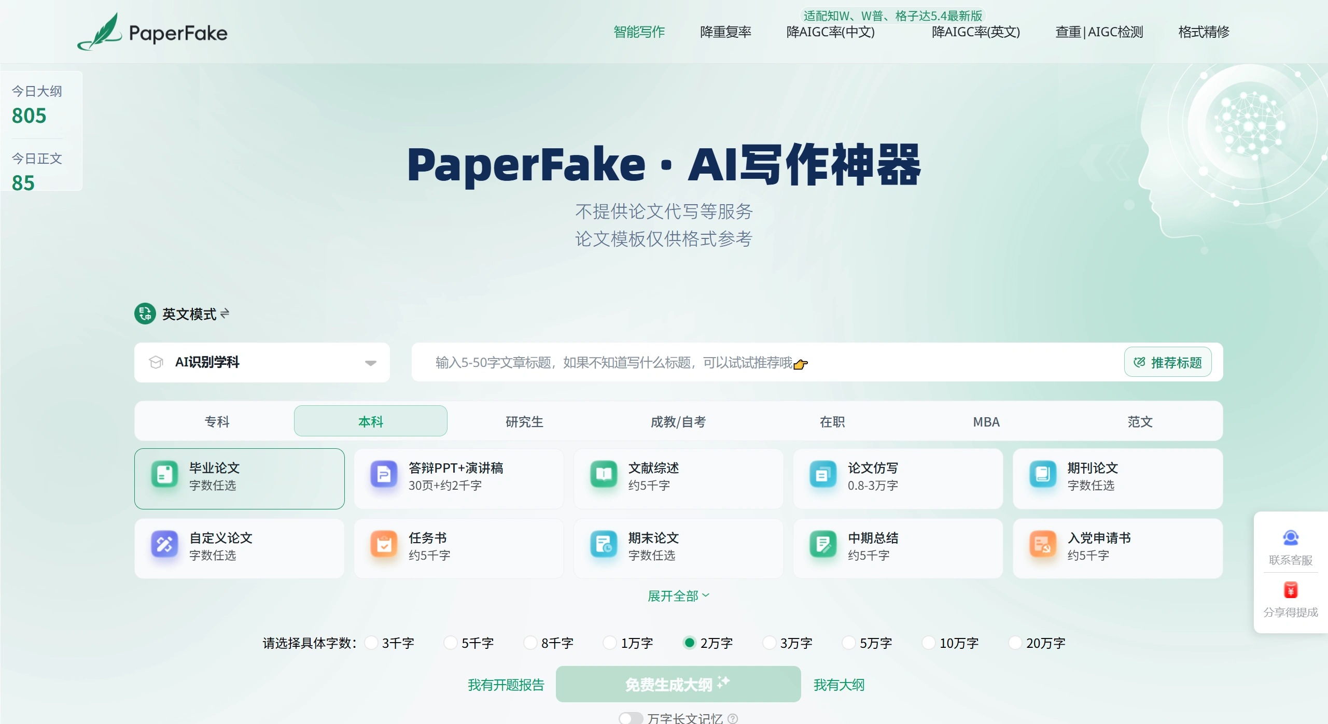Switch to the 在职 tab
Image resolution: width=1328 pixels, height=724 pixels.
coord(832,421)
